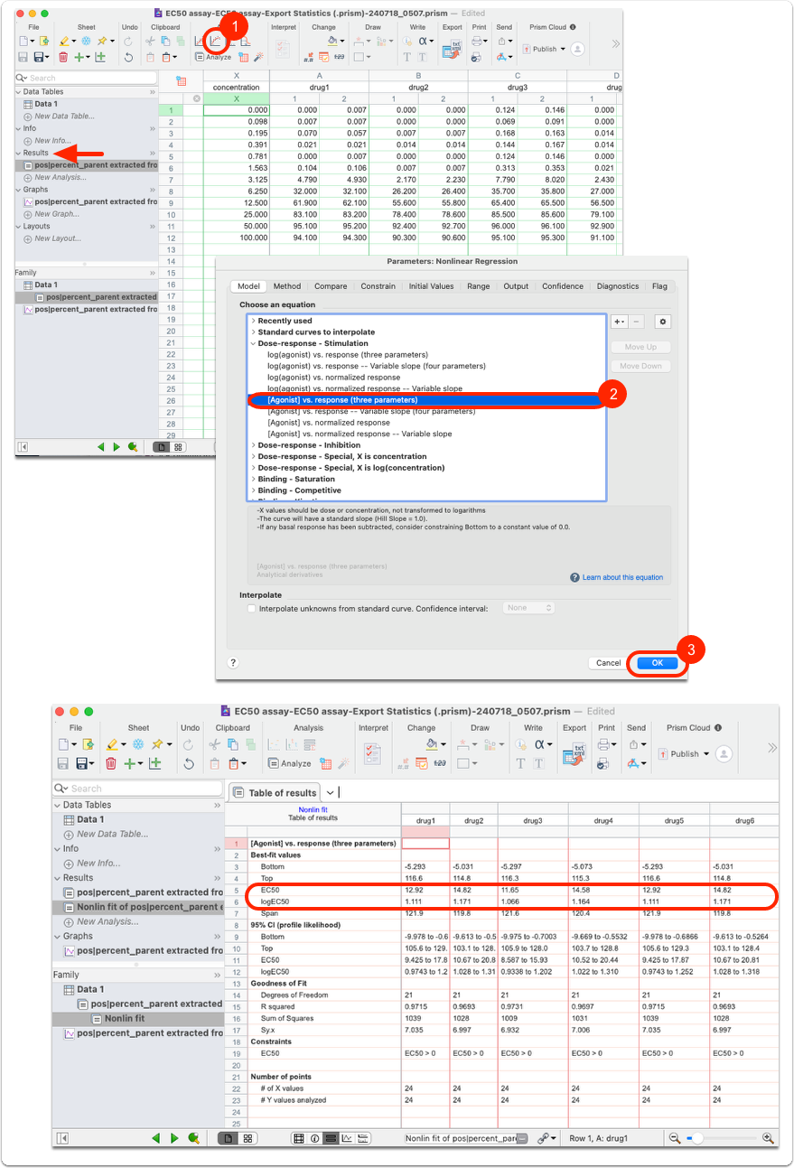794x1168 pixels.
Task: Switch to gallery view in results status bar
Action: (x=248, y=1138)
